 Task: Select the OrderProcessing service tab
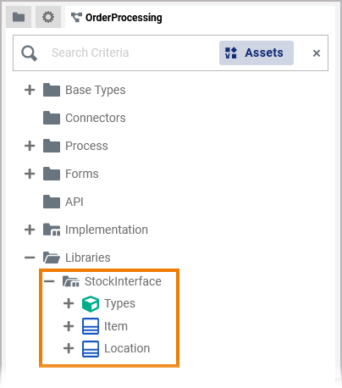click(116, 18)
